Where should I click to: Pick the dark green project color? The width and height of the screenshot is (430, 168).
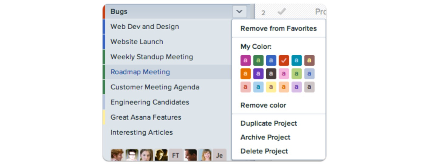pyautogui.click(x=258, y=60)
